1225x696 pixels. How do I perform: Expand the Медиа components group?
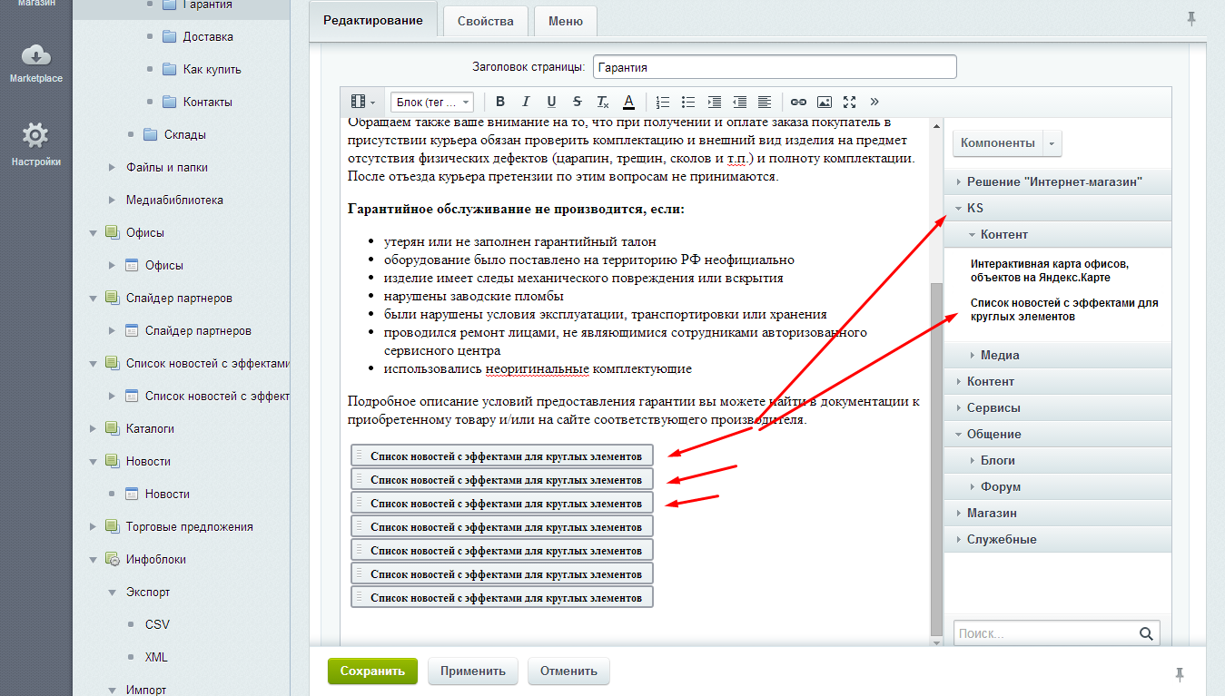[972, 356]
